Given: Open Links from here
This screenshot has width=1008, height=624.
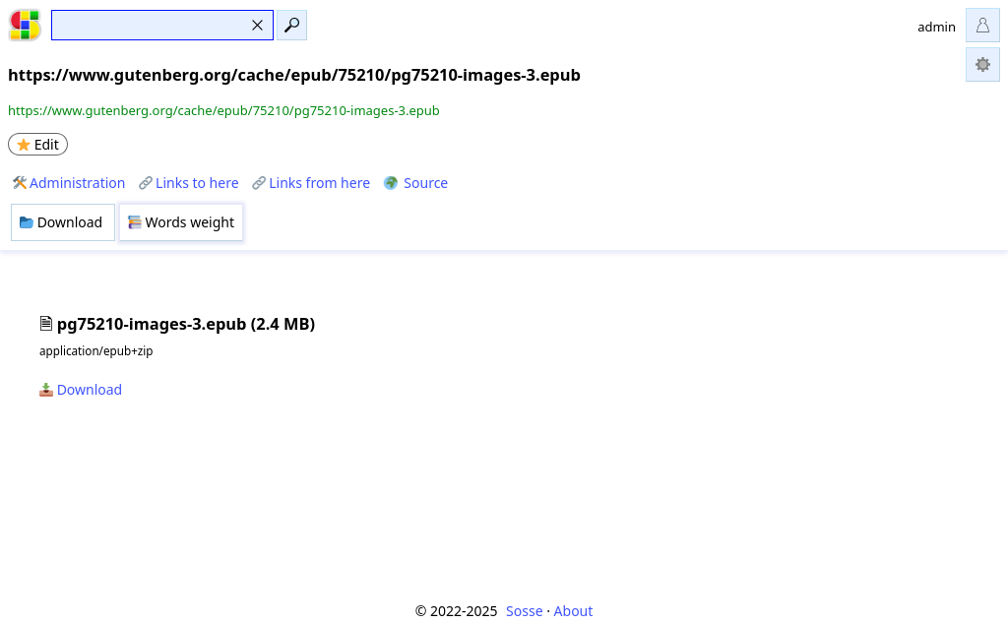Looking at the screenshot, I should click(x=311, y=183).
